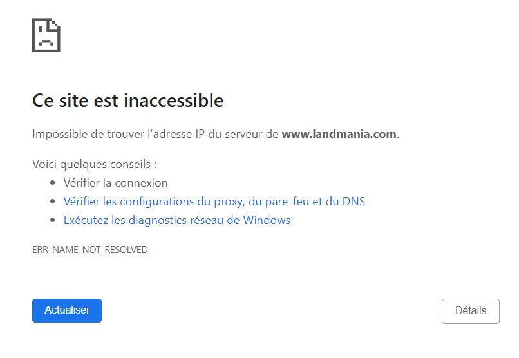Click the 'Voici quelques conseils' text
The height and width of the screenshot is (358, 519).
pyautogui.click(x=94, y=164)
